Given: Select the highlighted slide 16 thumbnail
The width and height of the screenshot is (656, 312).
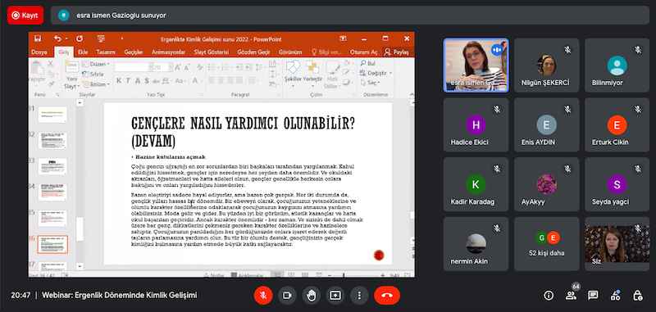Looking at the screenshot, I should click(52, 245).
